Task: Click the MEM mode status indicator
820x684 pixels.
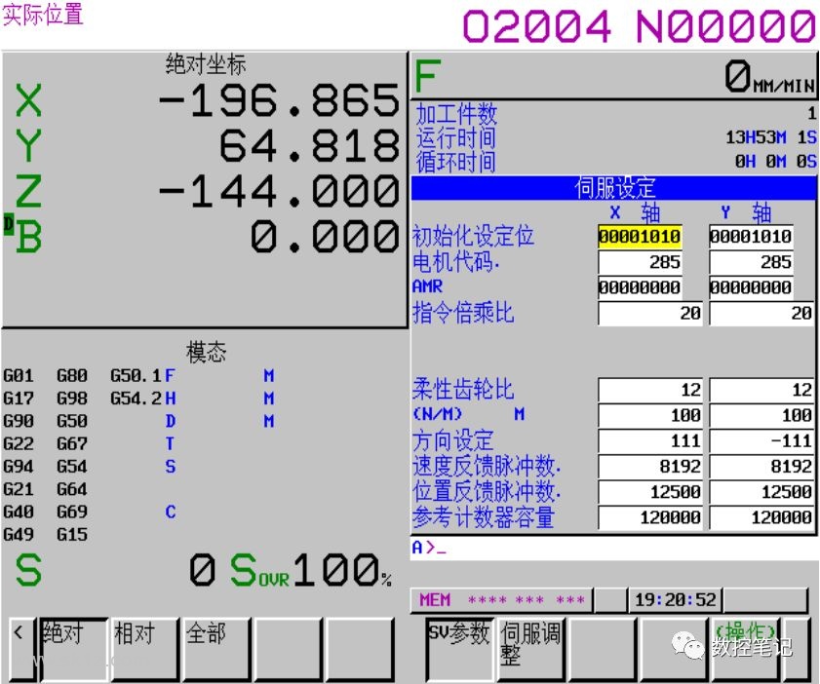Action: tap(435, 600)
